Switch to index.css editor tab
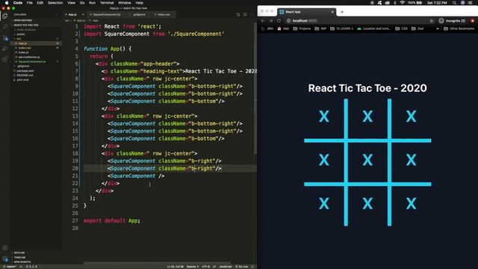This screenshot has height=269, width=478. pyautogui.click(x=164, y=14)
